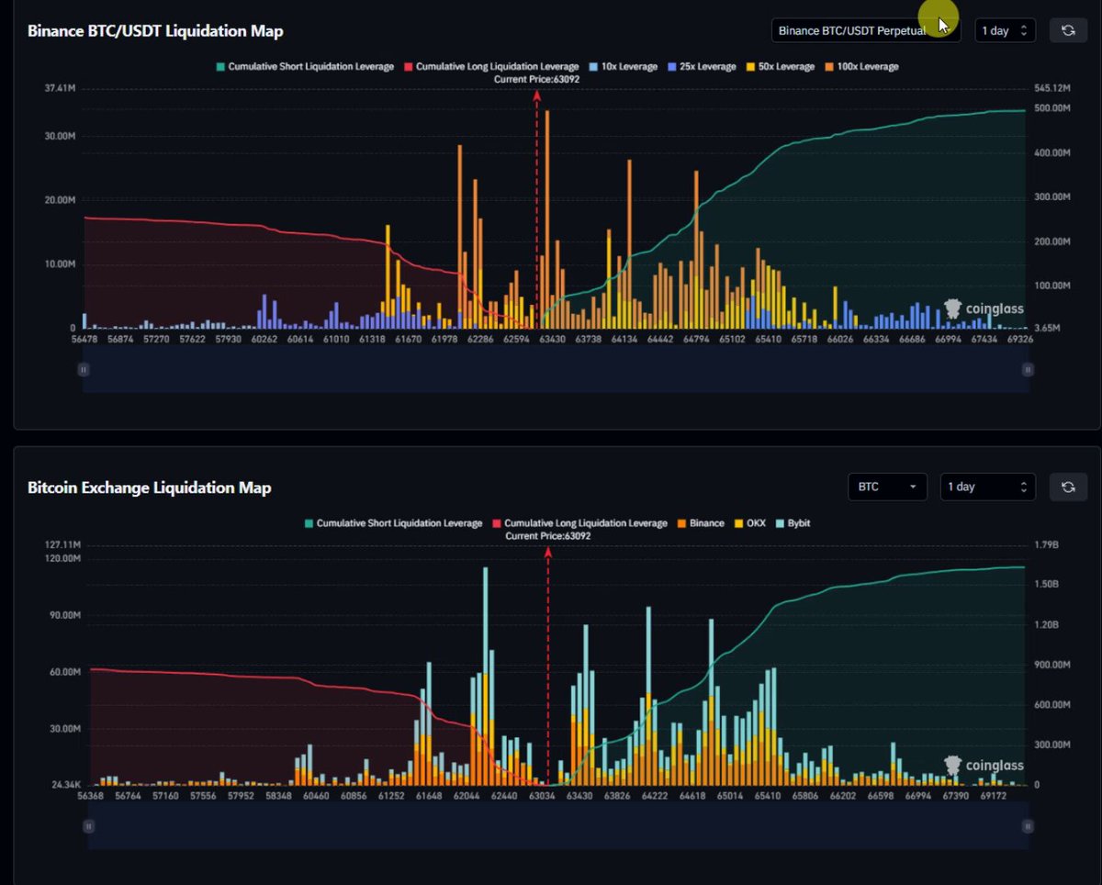Click the zoom range bar under the Binance BTC/USDT chart
Image resolution: width=1102 pixels, height=885 pixels.
[x=556, y=370]
